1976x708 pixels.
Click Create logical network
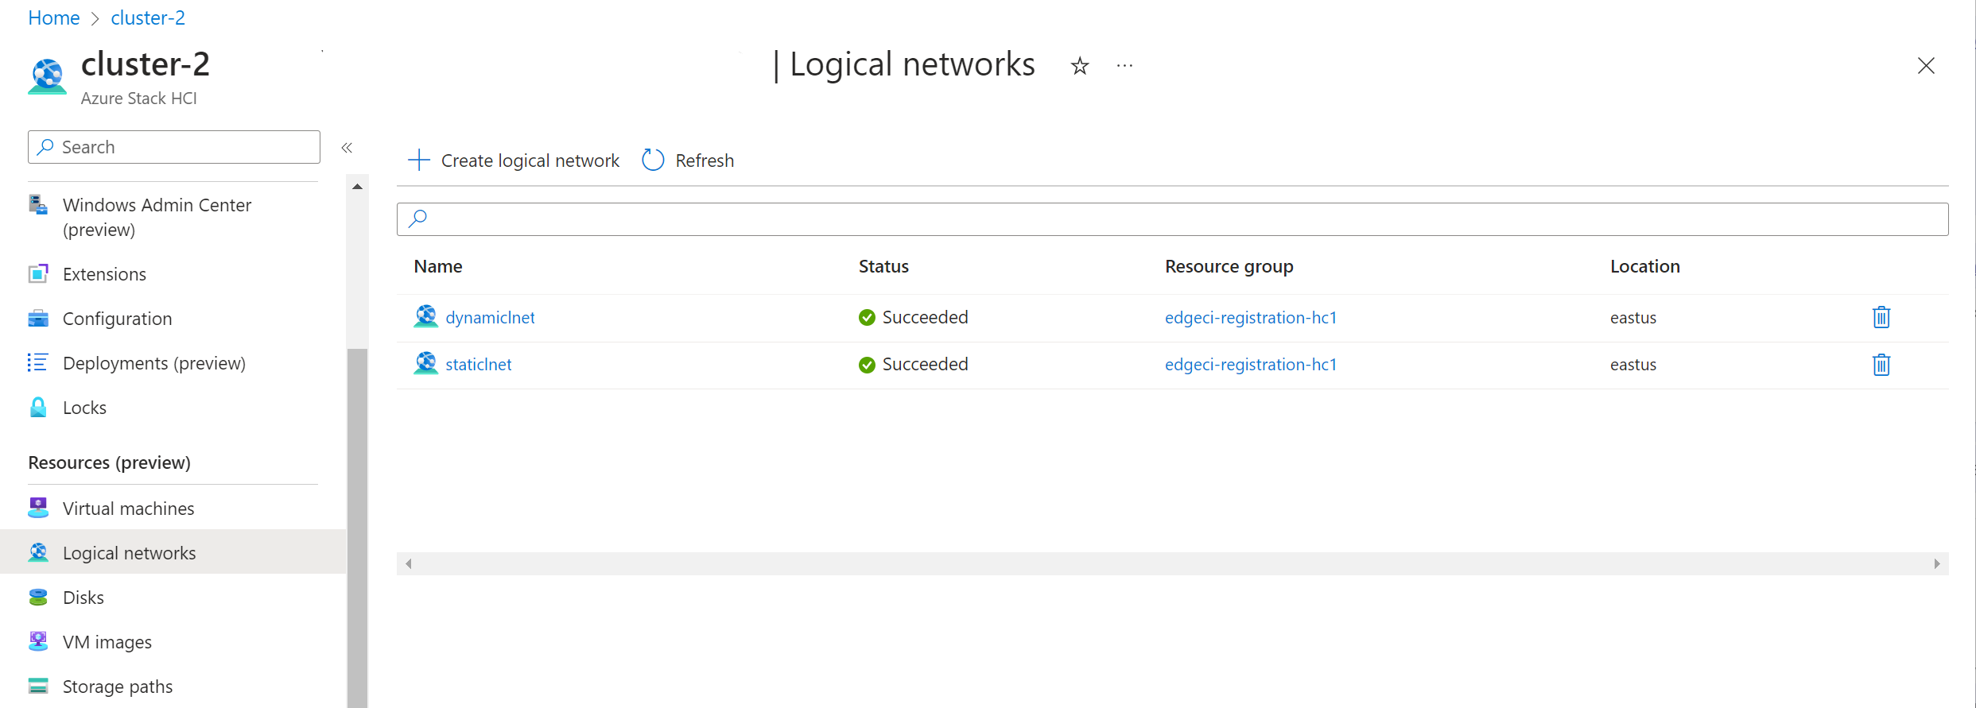click(x=514, y=161)
